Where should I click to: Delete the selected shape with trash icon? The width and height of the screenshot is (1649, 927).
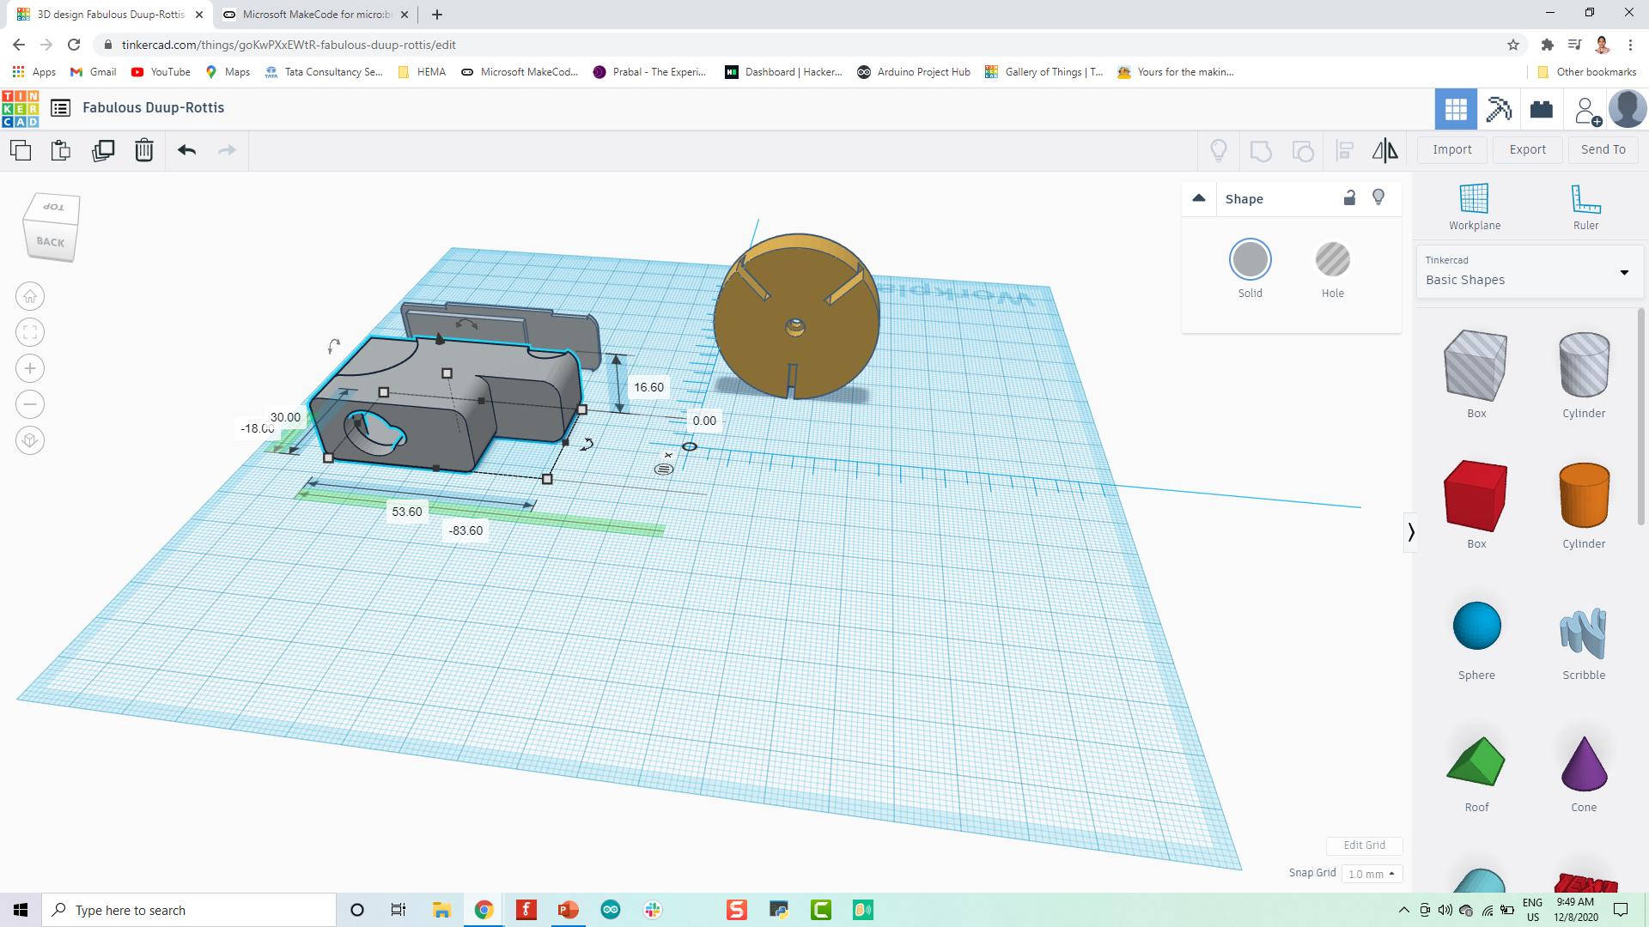click(144, 150)
